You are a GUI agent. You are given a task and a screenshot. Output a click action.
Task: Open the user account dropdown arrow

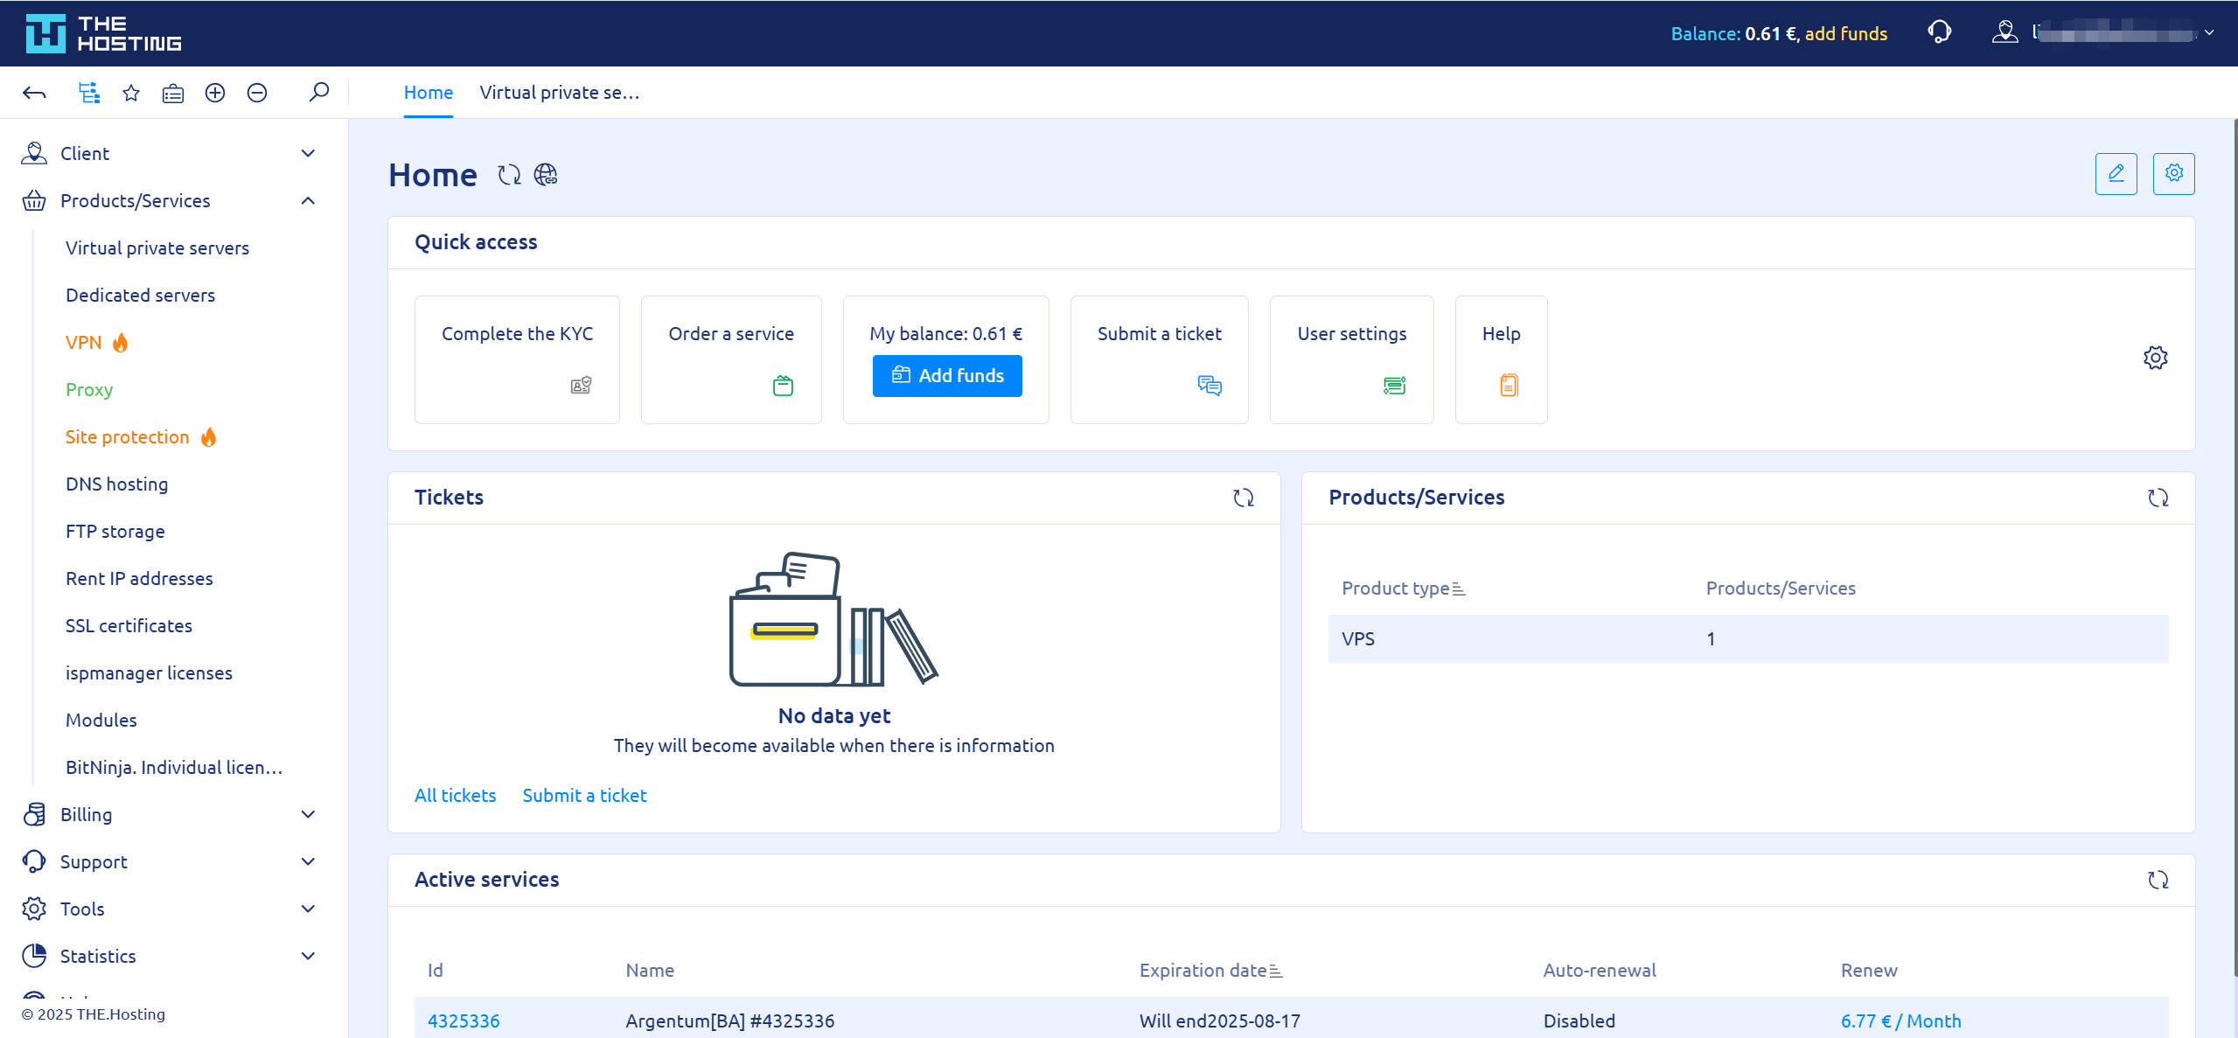pyautogui.click(x=2209, y=32)
